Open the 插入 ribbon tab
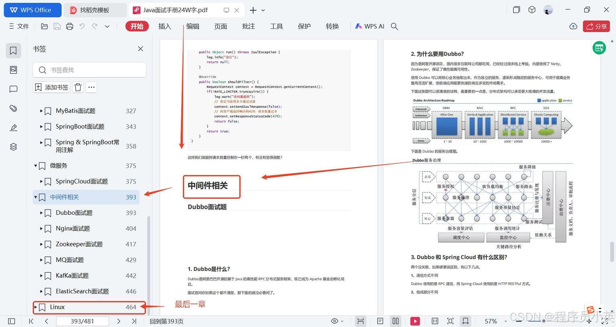Image resolution: width=616 pixels, height=327 pixels. click(x=164, y=26)
